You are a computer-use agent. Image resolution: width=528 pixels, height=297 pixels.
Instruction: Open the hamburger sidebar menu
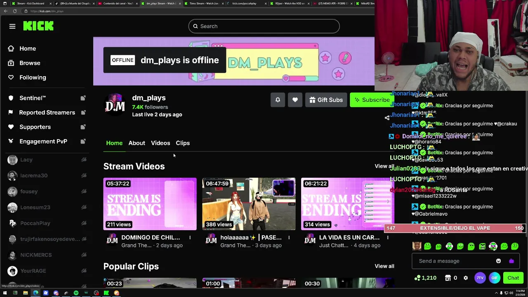coord(12,26)
